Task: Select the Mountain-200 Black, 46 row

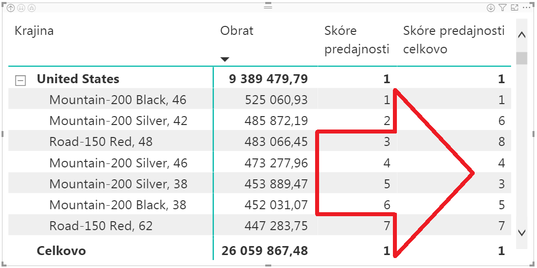Action: 118,100
